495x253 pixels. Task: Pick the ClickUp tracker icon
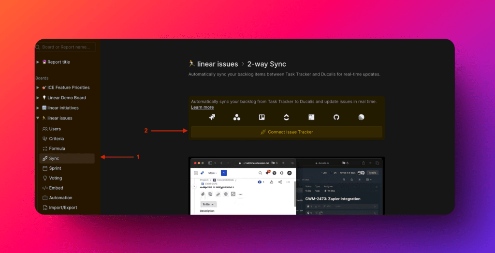coord(286,118)
